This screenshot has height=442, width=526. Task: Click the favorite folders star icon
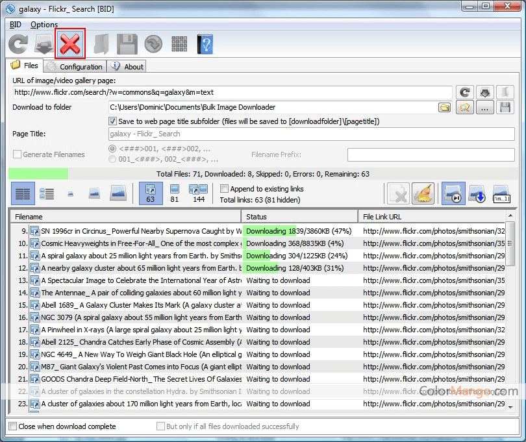click(x=464, y=108)
